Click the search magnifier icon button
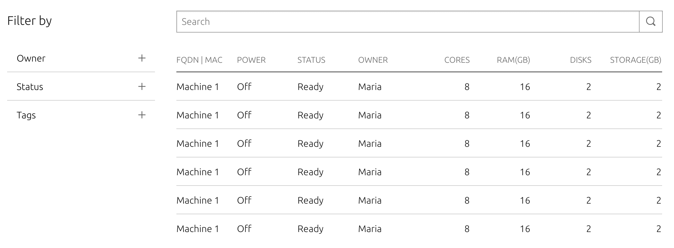Screen dimensions: 674x248 [x=651, y=22]
